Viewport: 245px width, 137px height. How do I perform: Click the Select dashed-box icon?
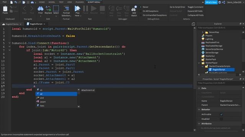[56, 8]
